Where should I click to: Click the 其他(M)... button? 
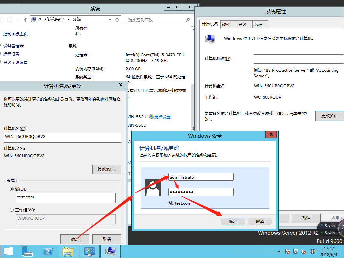pos(106,169)
